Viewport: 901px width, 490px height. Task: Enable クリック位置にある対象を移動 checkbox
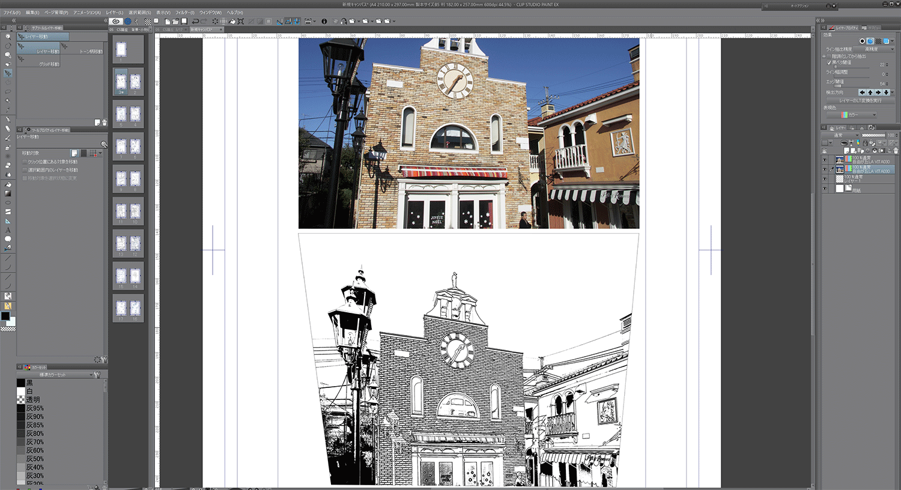[x=25, y=162]
